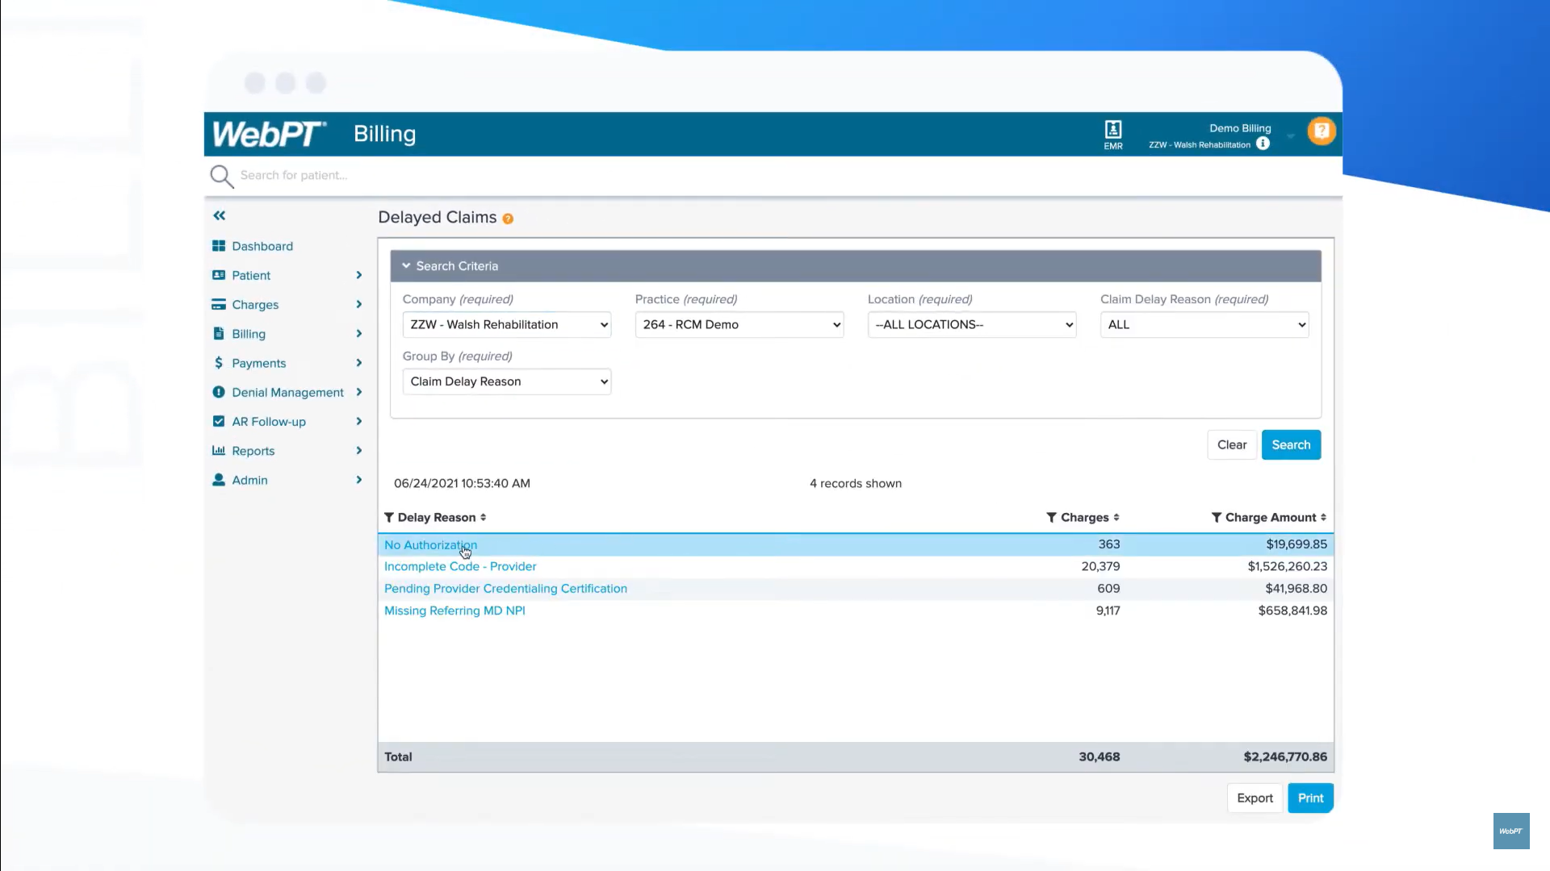The width and height of the screenshot is (1550, 871).
Task: Click the Delay Reason filter icon
Action: [x=389, y=518]
